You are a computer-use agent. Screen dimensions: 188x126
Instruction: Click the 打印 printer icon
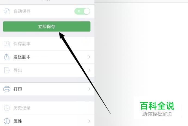[7, 89]
